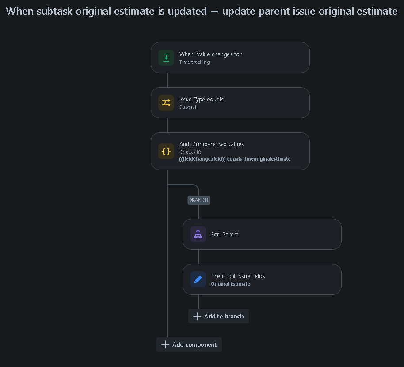Screen dimensions: 404x367
Task: Click the Time tracking subtitle text
Action: (x=194, y=62)
